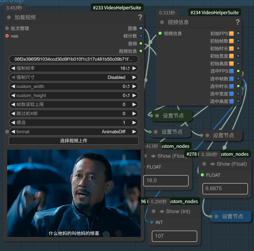The height and width of the screenshot is (251, 254).
Task: Increase 强制帧率 with the right arrow
Action: point(134,68)
